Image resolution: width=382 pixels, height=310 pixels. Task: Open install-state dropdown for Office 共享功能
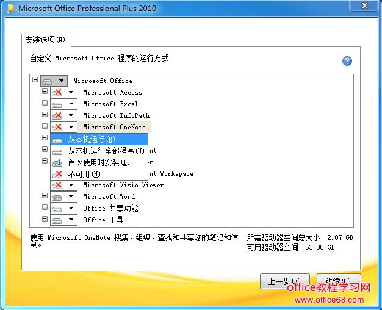tap(64, 208)
